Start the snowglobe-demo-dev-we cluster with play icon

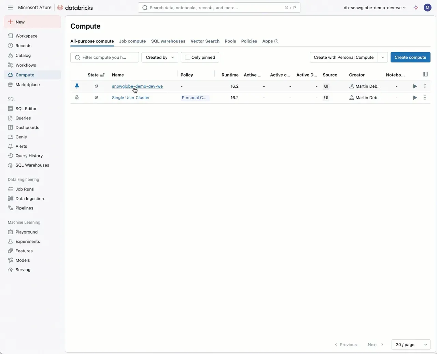pos(415,86)
